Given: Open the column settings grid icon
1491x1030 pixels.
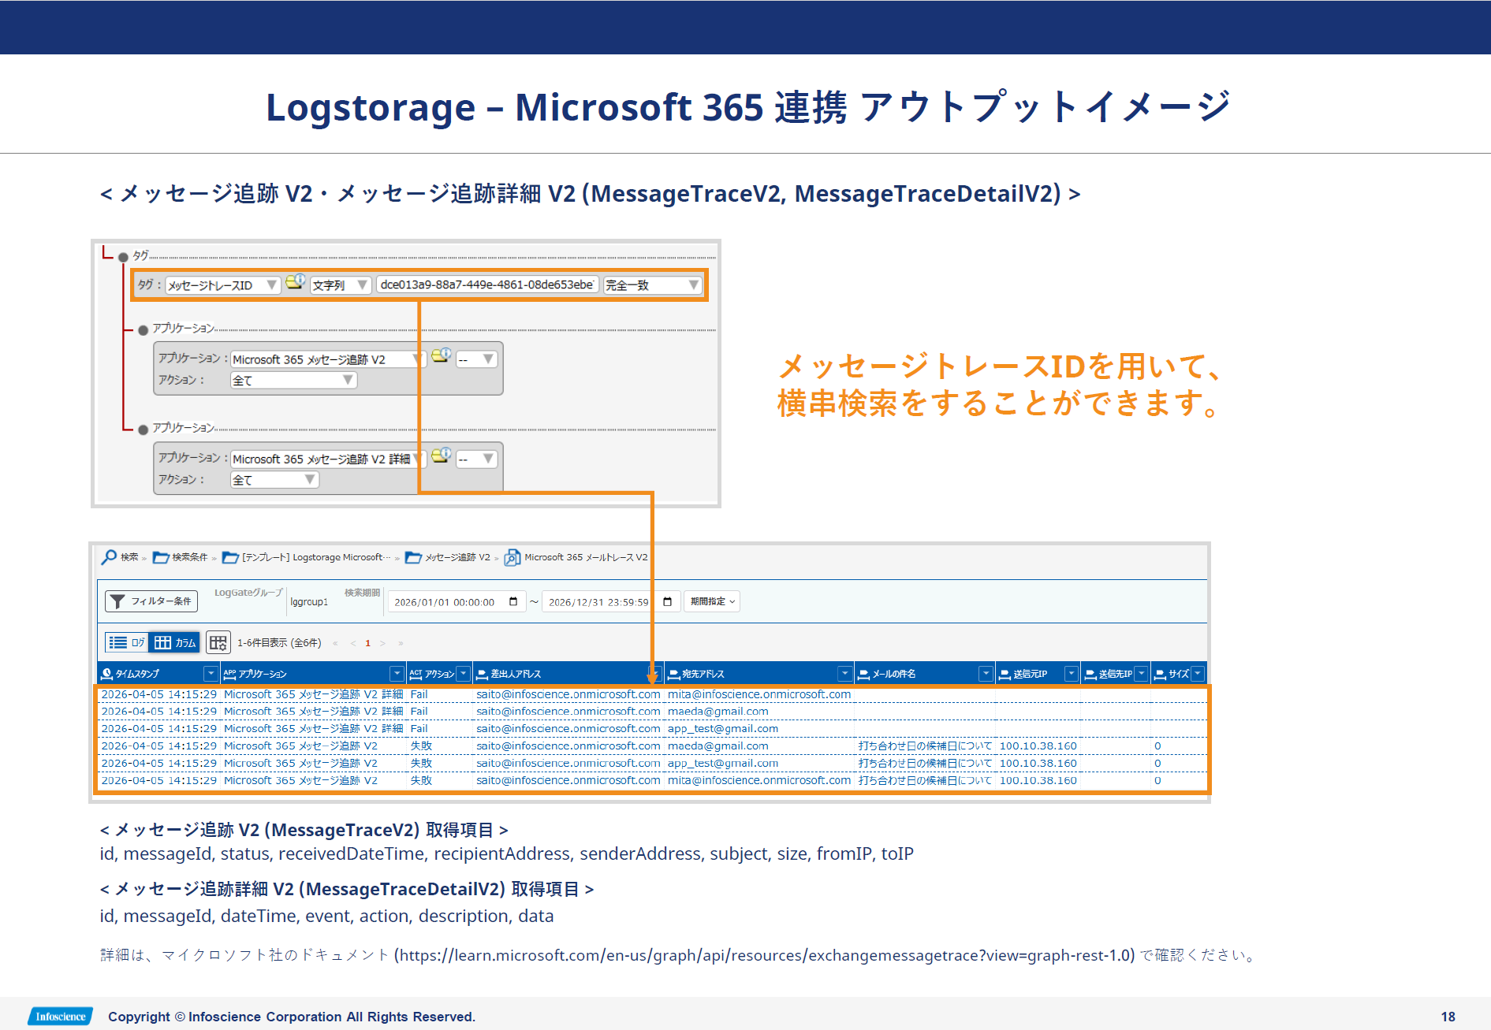Looking at the screenshot, I should point(218,642).
